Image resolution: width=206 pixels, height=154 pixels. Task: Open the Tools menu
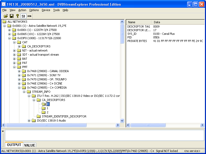point(56,10)
